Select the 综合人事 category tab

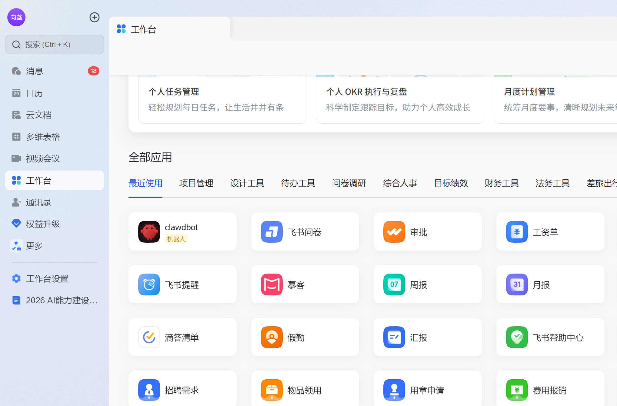(400, 183)
